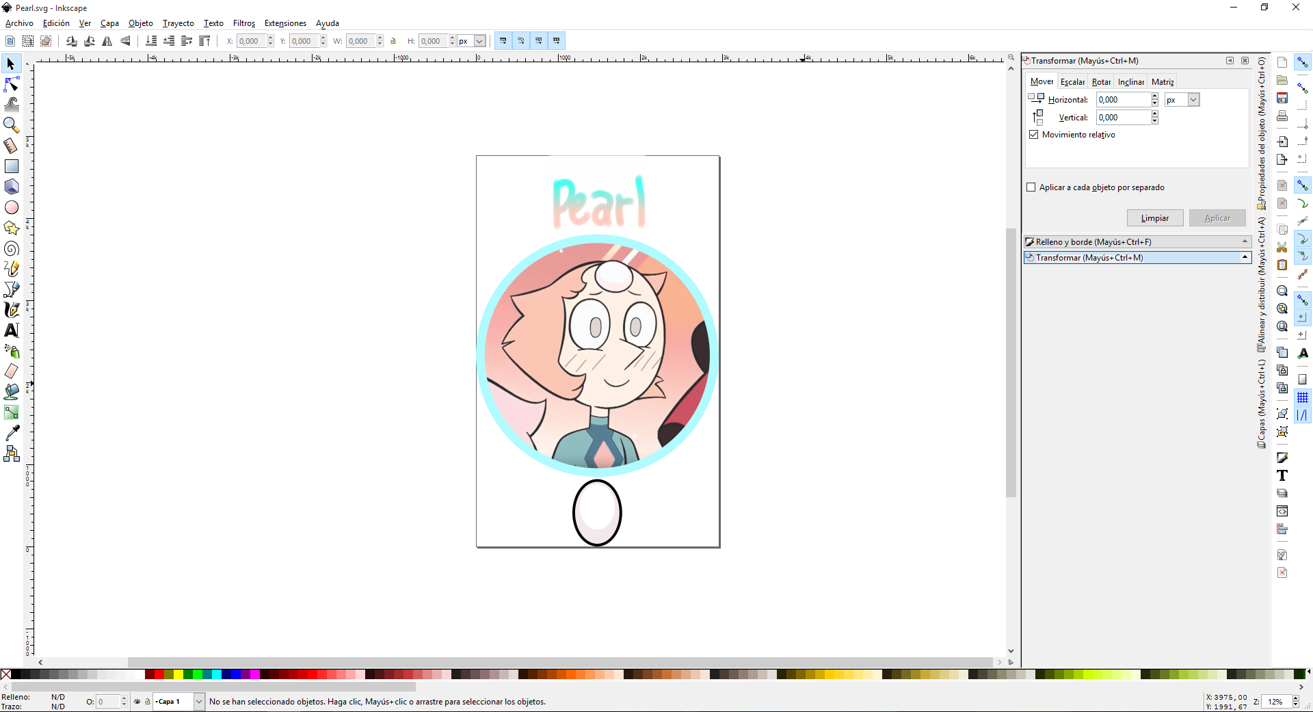1313x712 pixels.
Task: Open Text and Font dialog icon
Action: click(x=1282, y=475)
